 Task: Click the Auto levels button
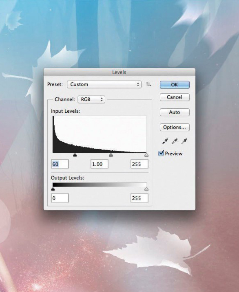point(175,112)
